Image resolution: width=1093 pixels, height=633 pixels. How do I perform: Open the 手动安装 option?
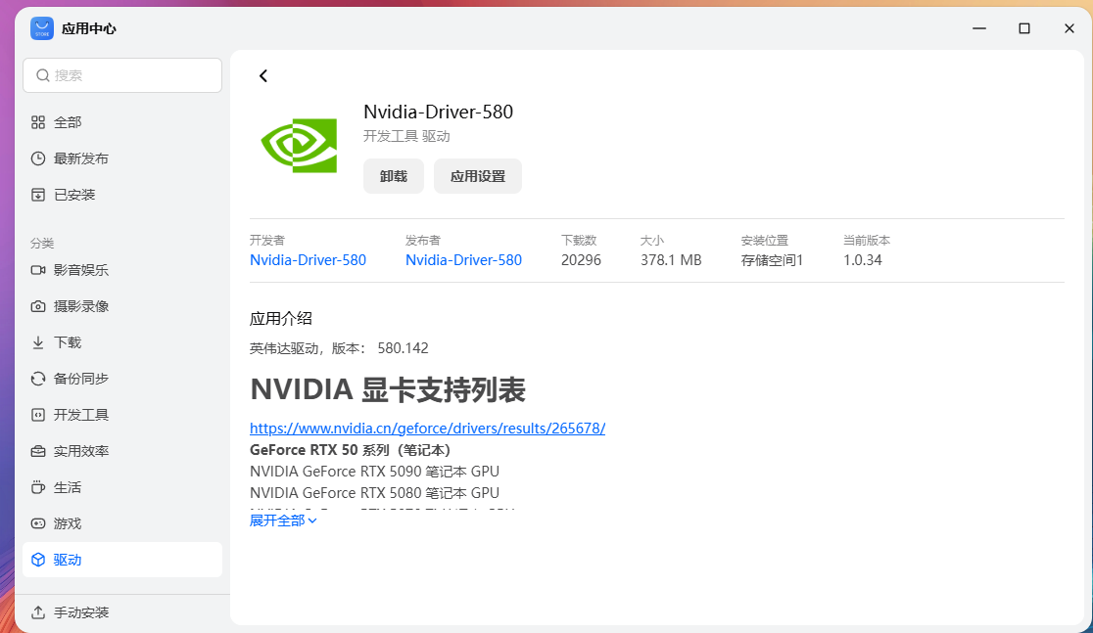[122, 612]
